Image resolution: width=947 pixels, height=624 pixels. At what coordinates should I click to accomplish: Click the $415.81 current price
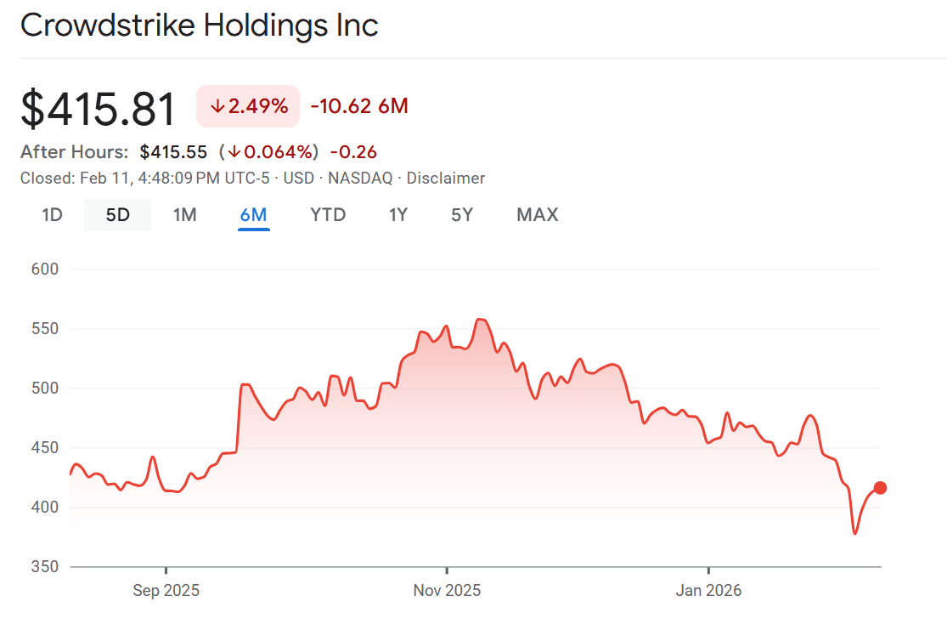pyautogui.click(x=99, y=109)
